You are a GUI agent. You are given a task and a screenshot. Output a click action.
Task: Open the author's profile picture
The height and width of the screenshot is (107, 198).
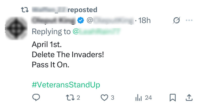(x=16, y=28)
